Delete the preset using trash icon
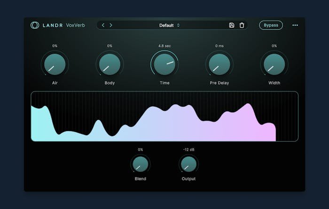This screenshot has height=209, width=329. pyautogui.click(x=242, y=25)
